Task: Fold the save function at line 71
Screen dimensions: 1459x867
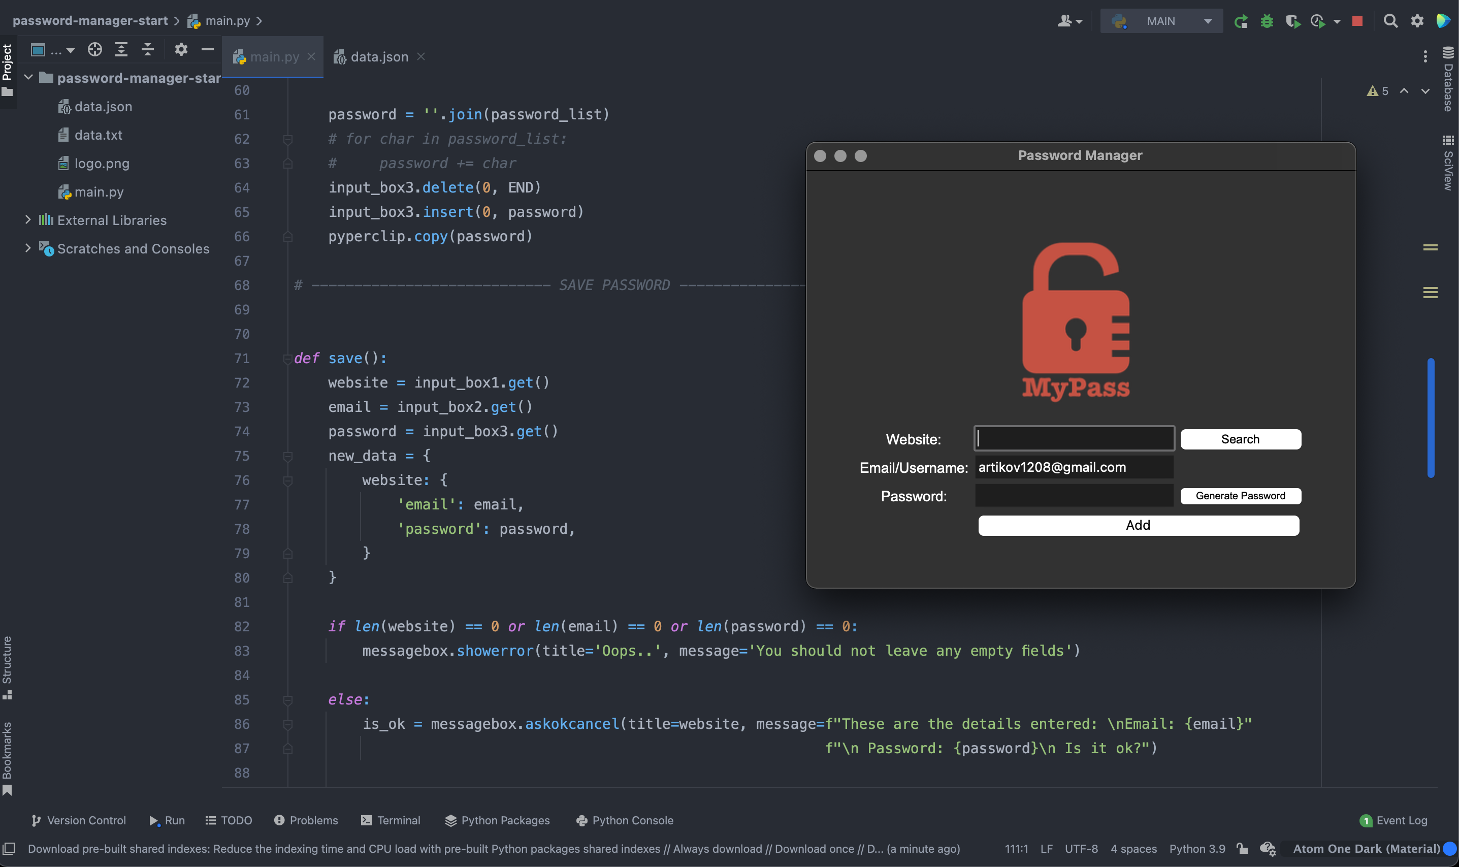Action: point(287,359)
